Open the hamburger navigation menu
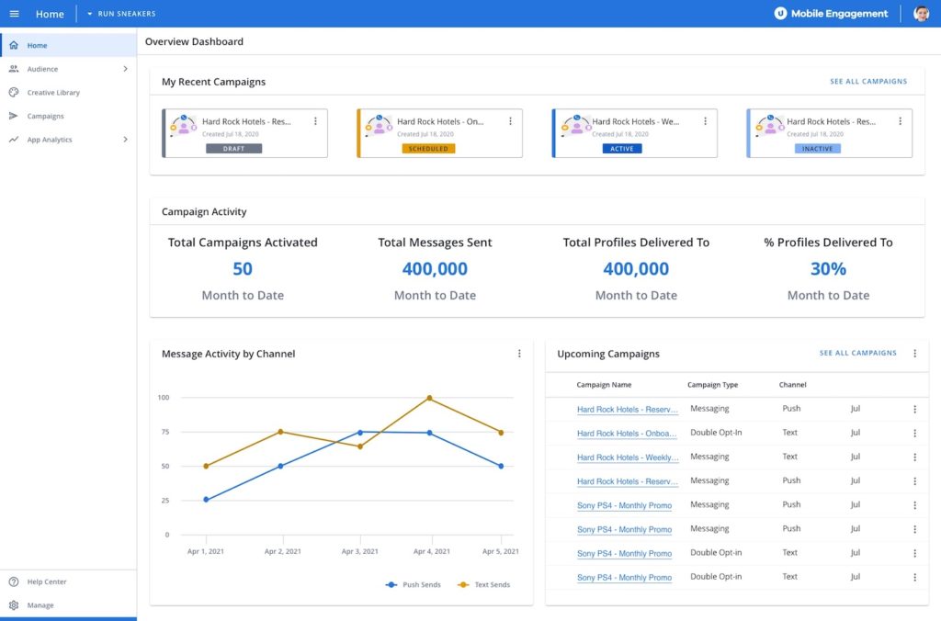 click(15, 13)
